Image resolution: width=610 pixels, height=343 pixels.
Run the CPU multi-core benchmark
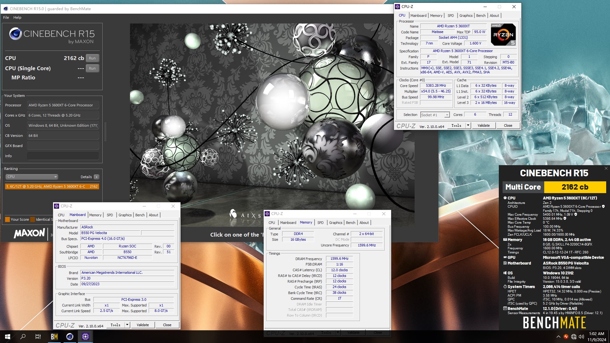click(92, 58)
